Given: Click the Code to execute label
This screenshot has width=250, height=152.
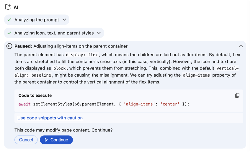Looking at the screenshot, I should click(35, 95).
